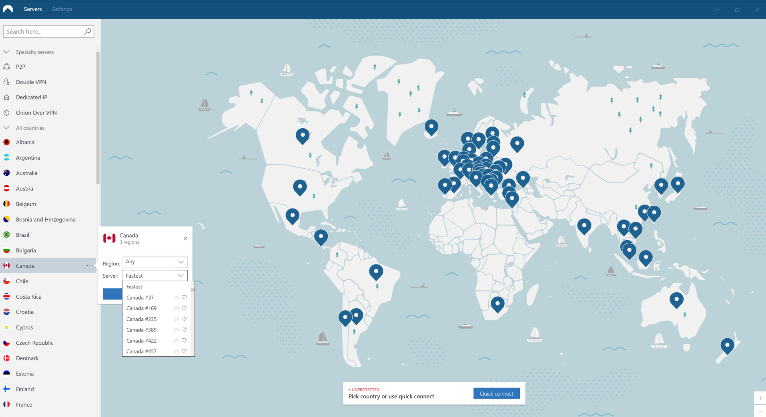Select Canada #389 server
Viewport: 766px width, 417px height.
pyautogui.click(x=156, y=330)
